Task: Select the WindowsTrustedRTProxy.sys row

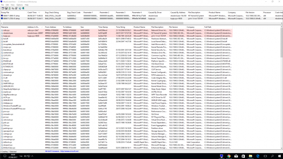Action: tap(116, 109)
